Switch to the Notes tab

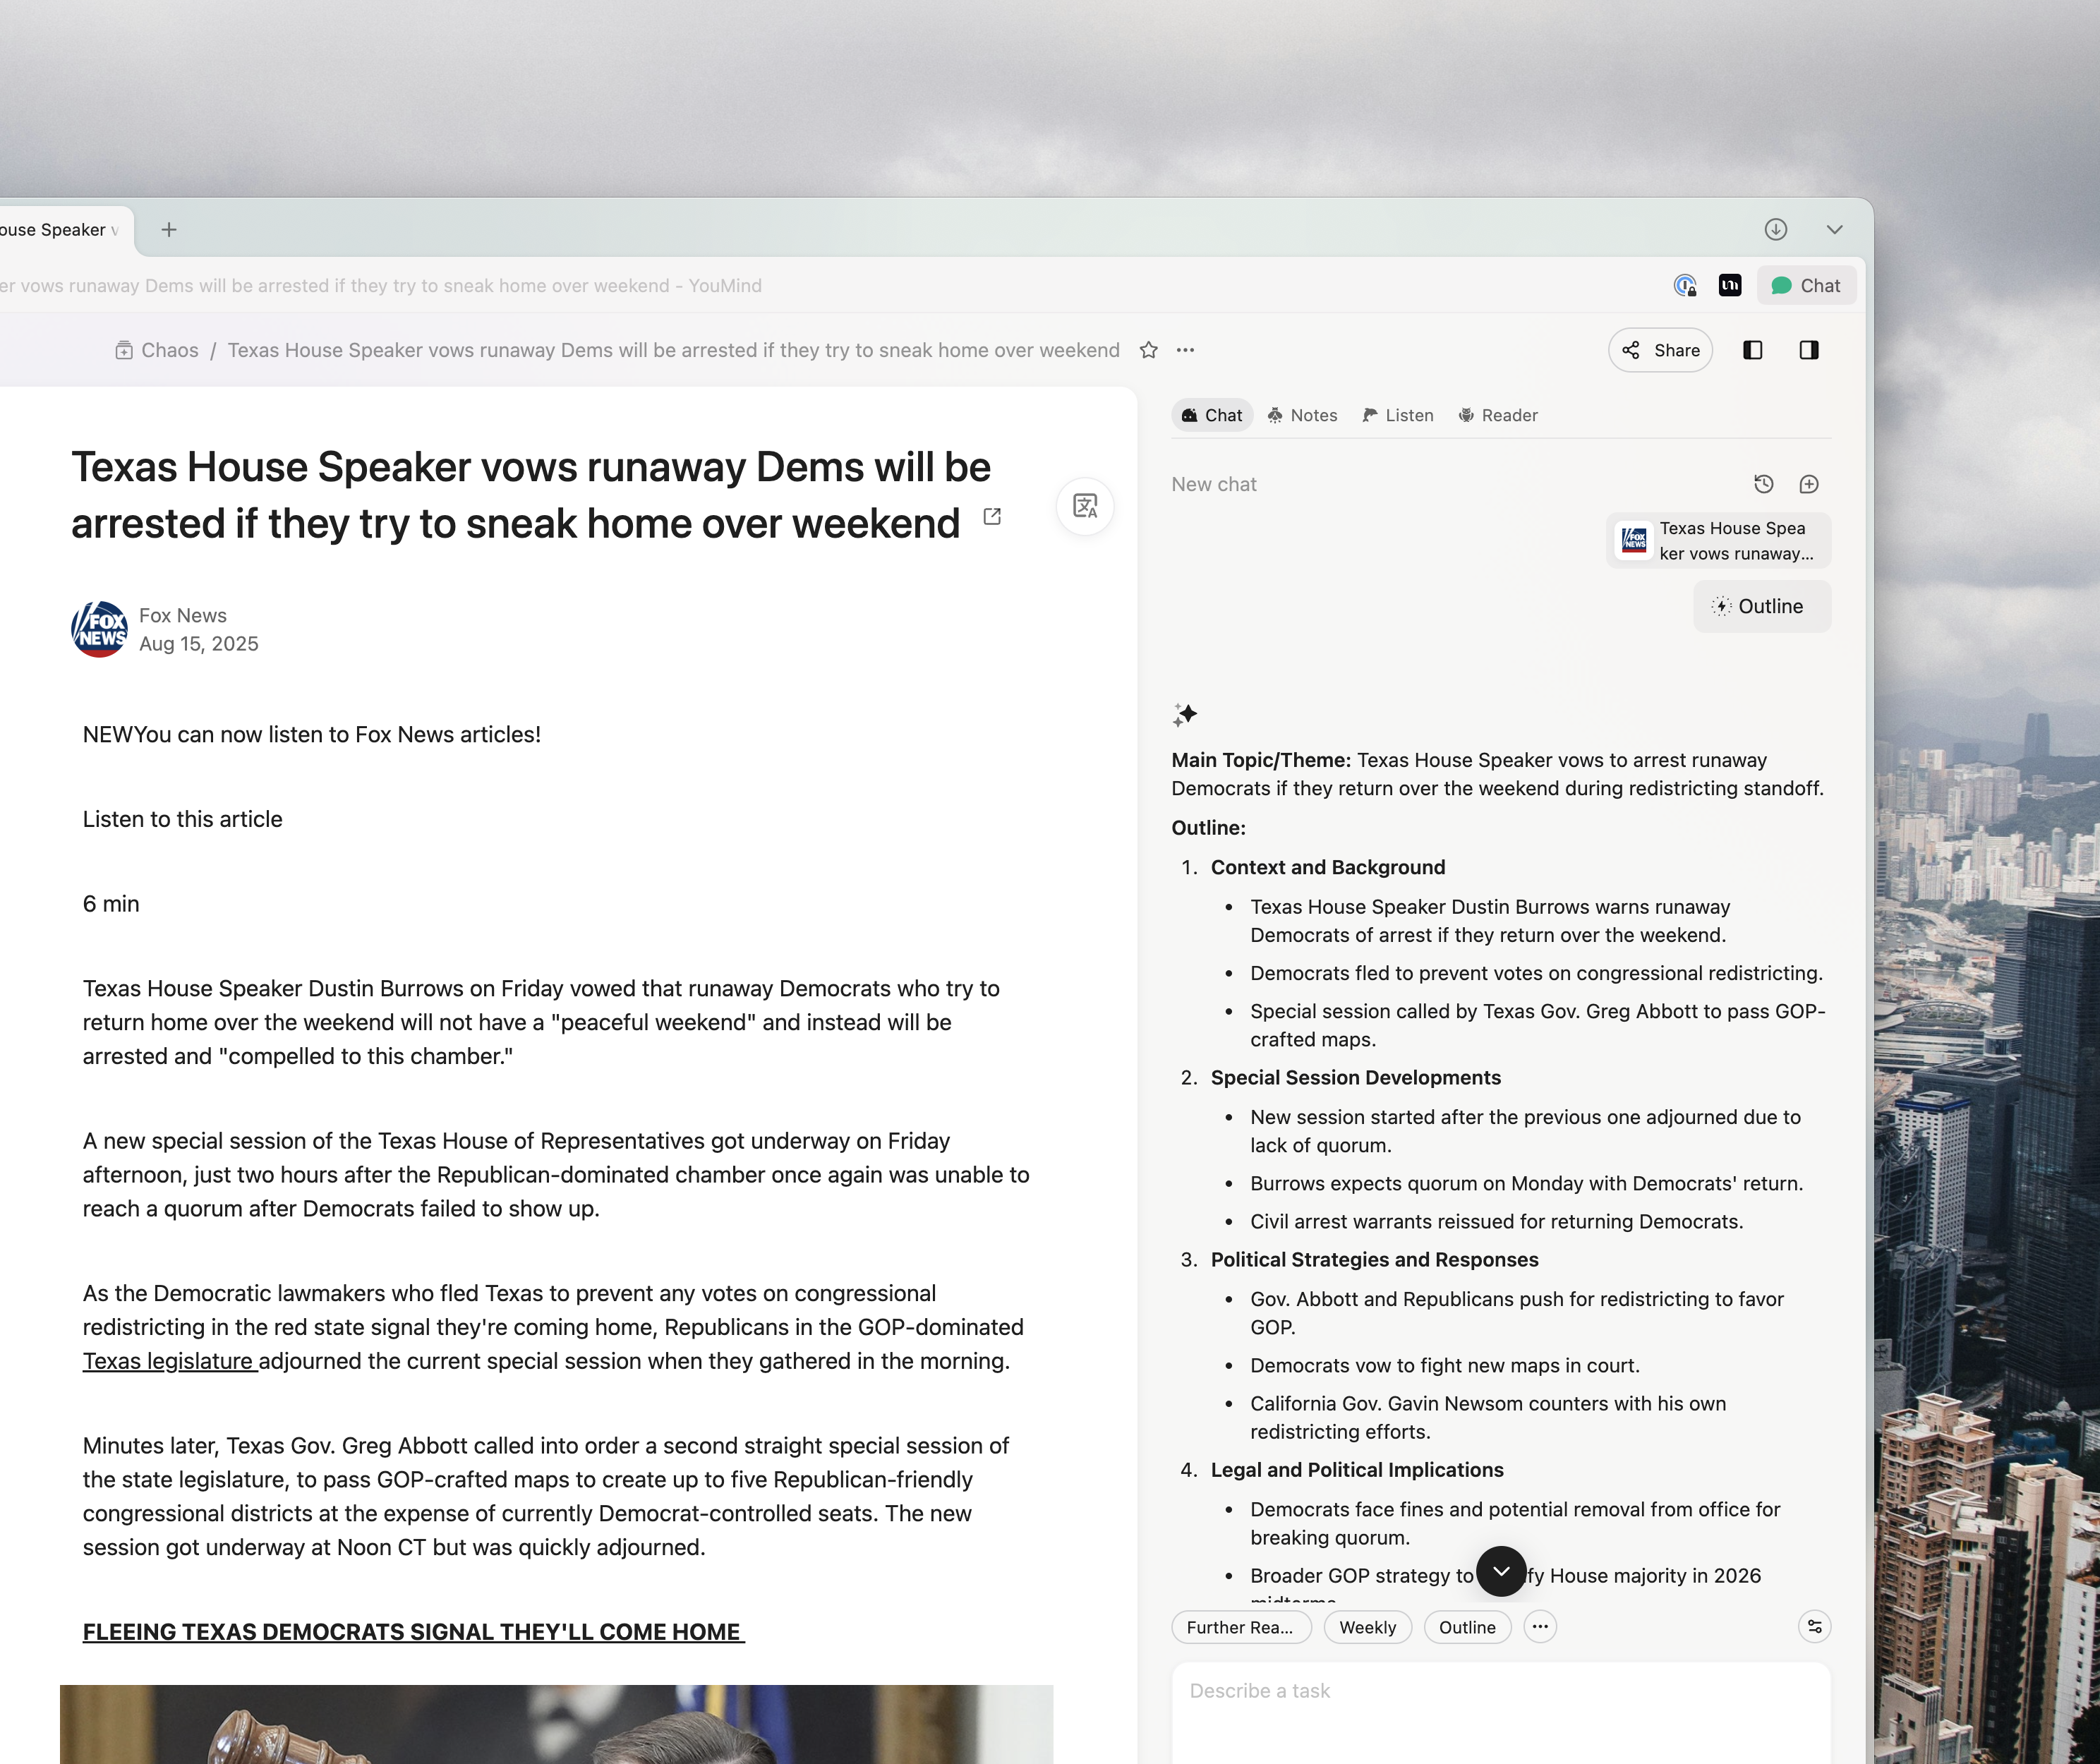click(x=1302, y=415)
